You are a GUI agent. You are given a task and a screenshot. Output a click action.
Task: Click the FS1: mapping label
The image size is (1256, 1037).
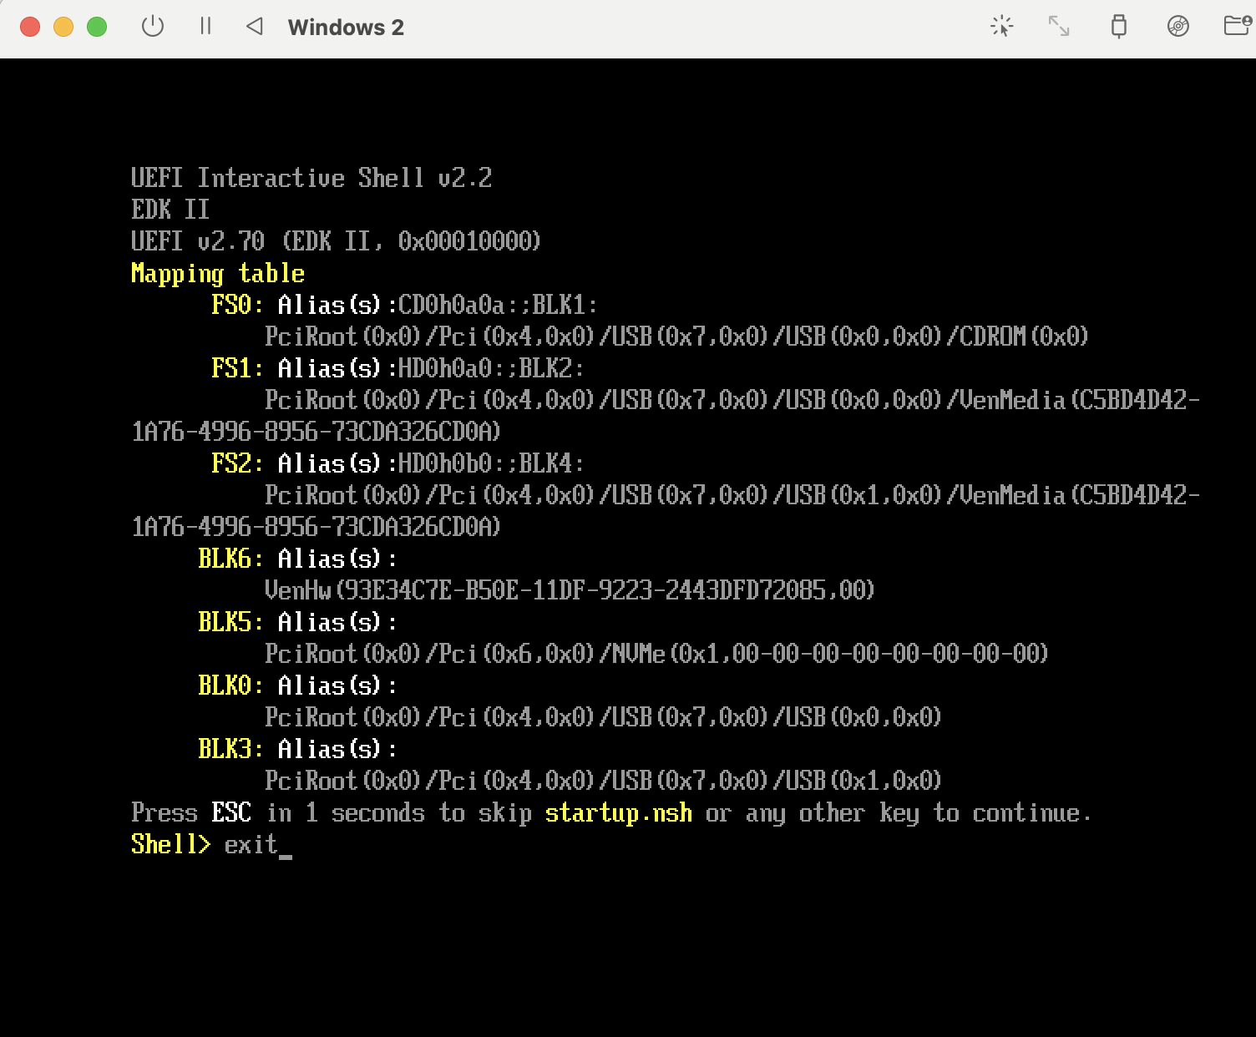237,368
